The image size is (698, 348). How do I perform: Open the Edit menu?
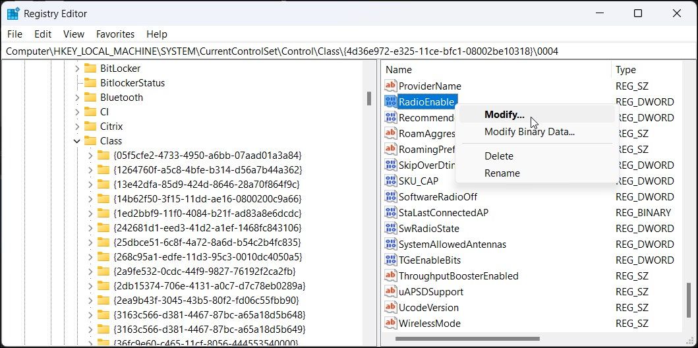pyautogui.click(x=44, y=34)
